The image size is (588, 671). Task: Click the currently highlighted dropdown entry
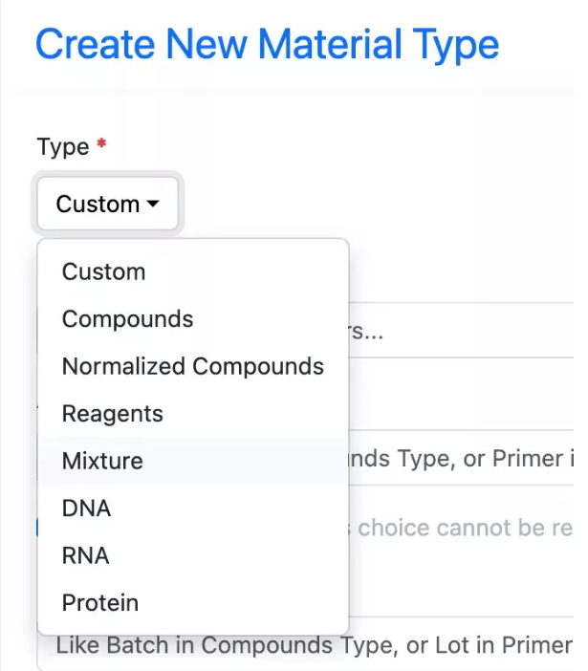pos(102,461)
